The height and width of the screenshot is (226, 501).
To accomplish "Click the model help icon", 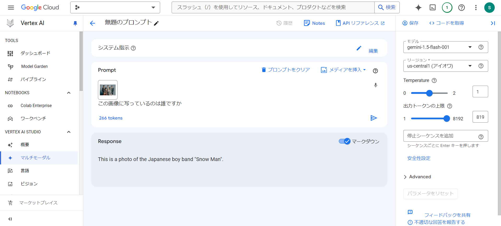I will 481,47.
